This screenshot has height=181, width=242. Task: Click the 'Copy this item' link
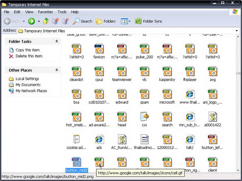[27, 50]
